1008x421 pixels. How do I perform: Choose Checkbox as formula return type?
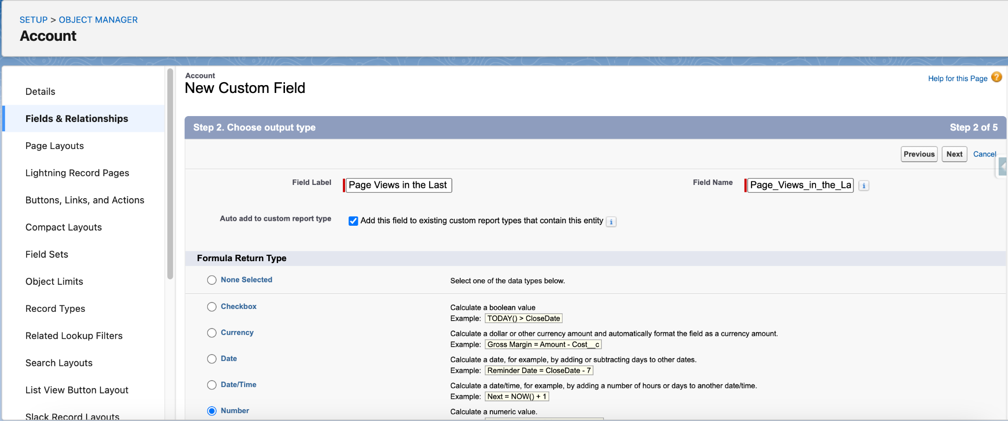tap(212, 306)
